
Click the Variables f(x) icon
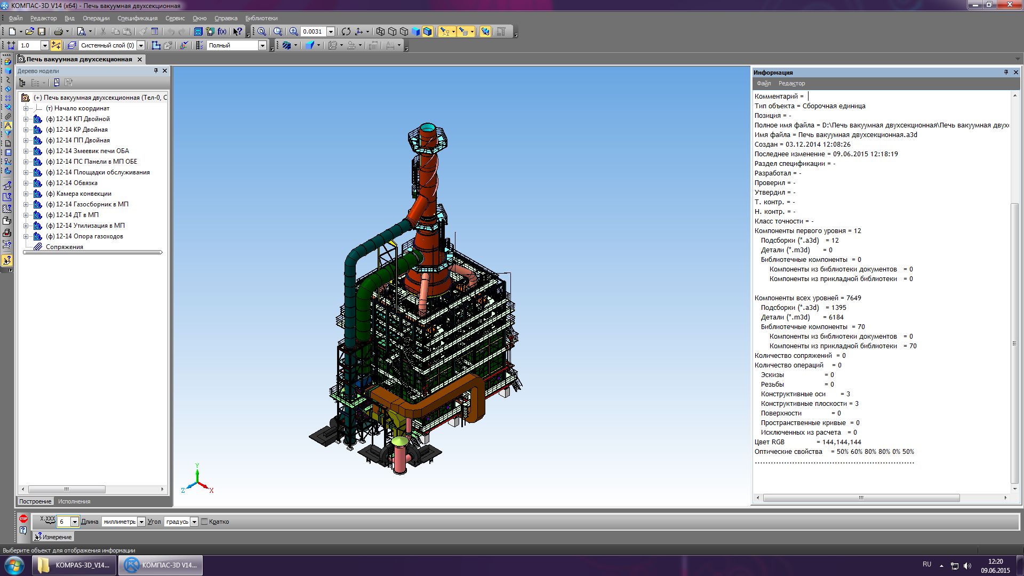click(x=222, y=31)
